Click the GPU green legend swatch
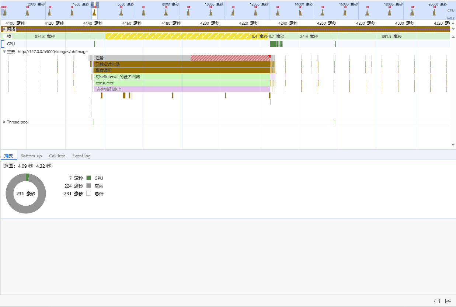This screenshot has width=456, height=307. (x=88, y=178)
